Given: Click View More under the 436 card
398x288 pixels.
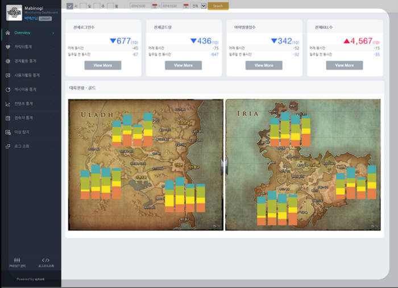Looking at the screenshot, I should [x=183, y=65].
